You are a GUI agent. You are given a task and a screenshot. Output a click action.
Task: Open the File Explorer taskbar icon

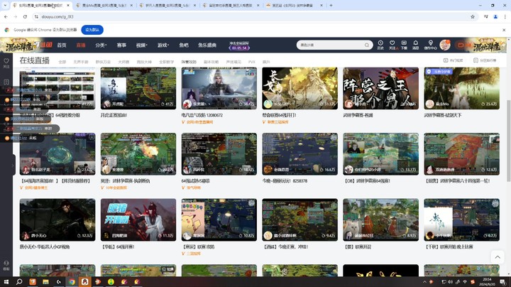[45, 282]
